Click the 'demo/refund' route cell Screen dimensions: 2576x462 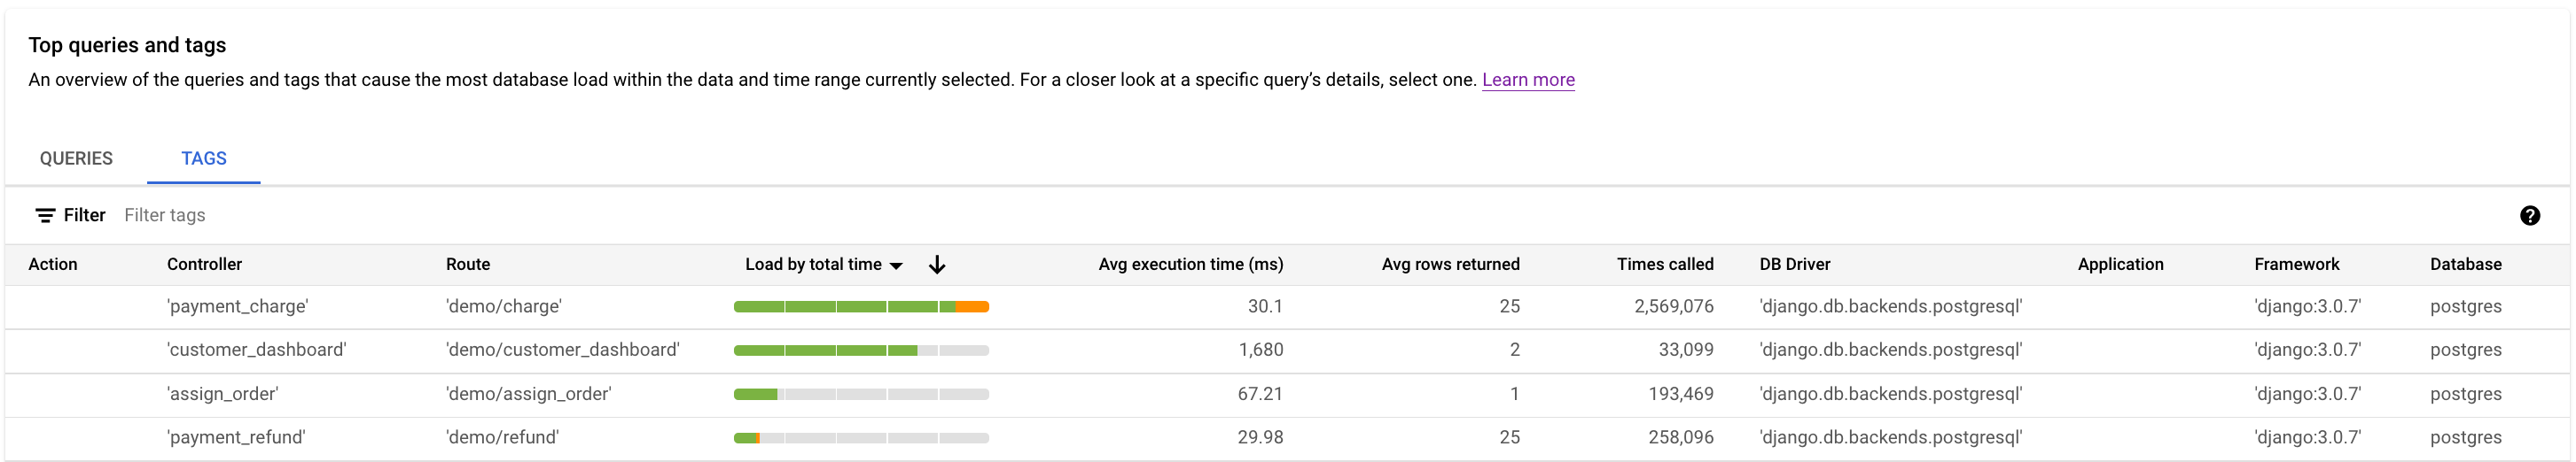pyautogui.click(x=502, y=437)
